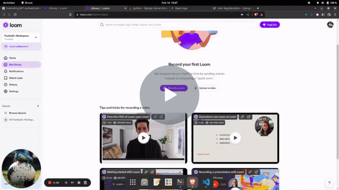This screenshot has height=190, width=339.
Task: Click the invite collaborators button
Action: coord(21,46)
